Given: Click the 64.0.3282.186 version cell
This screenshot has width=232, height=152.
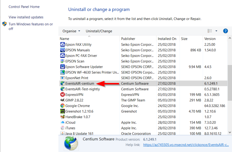Looking at the screenshot, I should pos(215,106).
